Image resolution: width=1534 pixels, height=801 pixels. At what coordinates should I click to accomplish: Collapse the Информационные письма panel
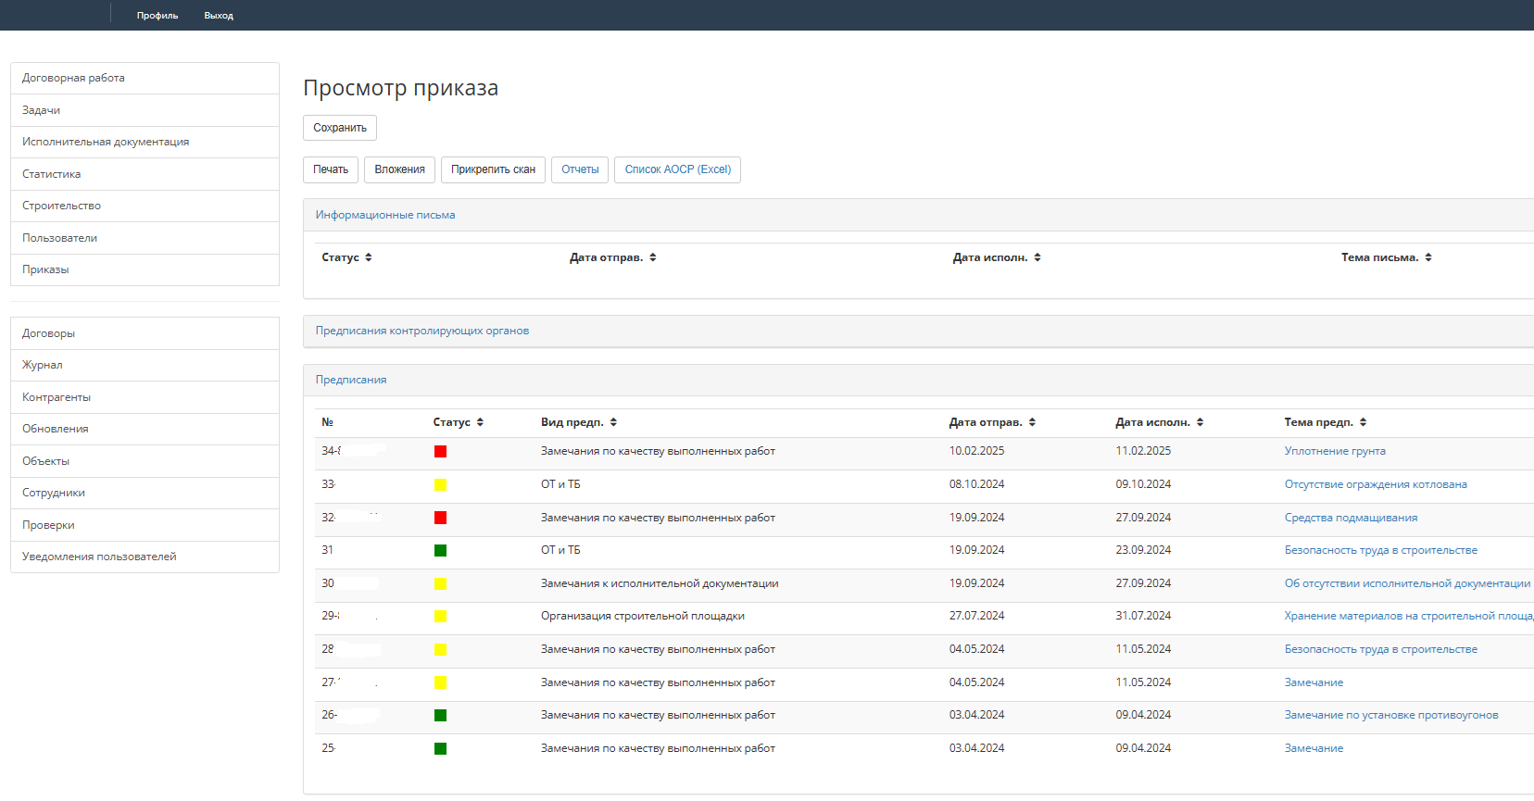point(385,215)
